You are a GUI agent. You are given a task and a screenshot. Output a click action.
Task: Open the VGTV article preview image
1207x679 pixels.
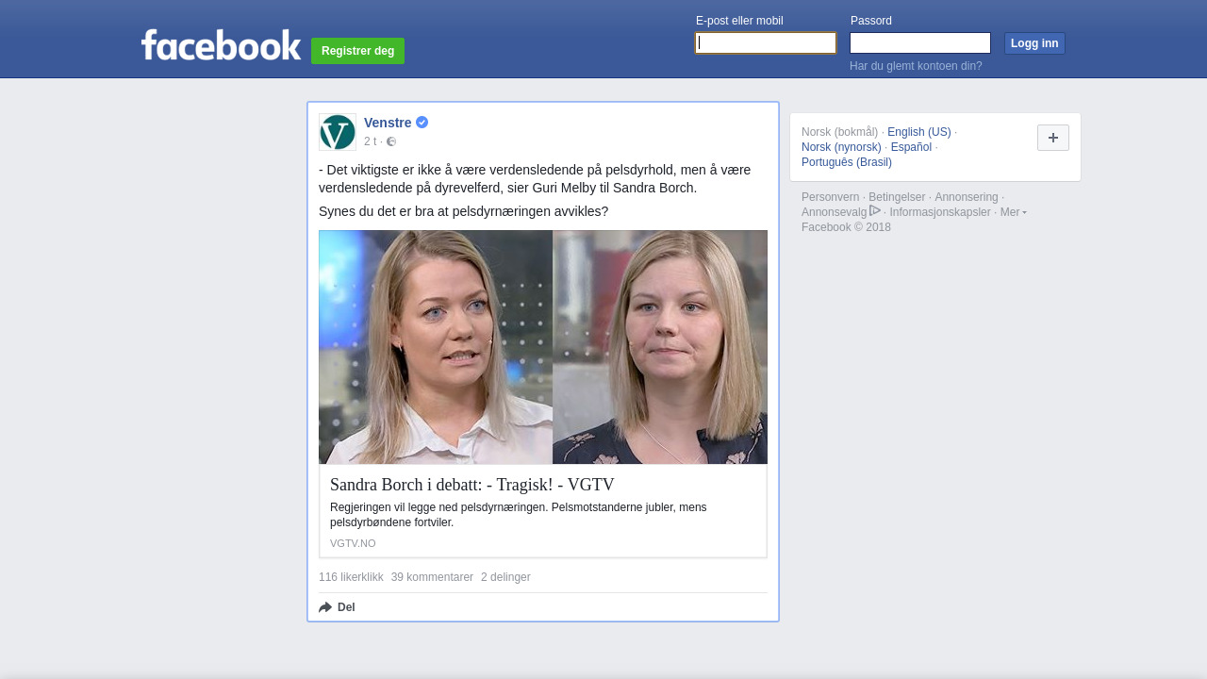tap(543, 347)
